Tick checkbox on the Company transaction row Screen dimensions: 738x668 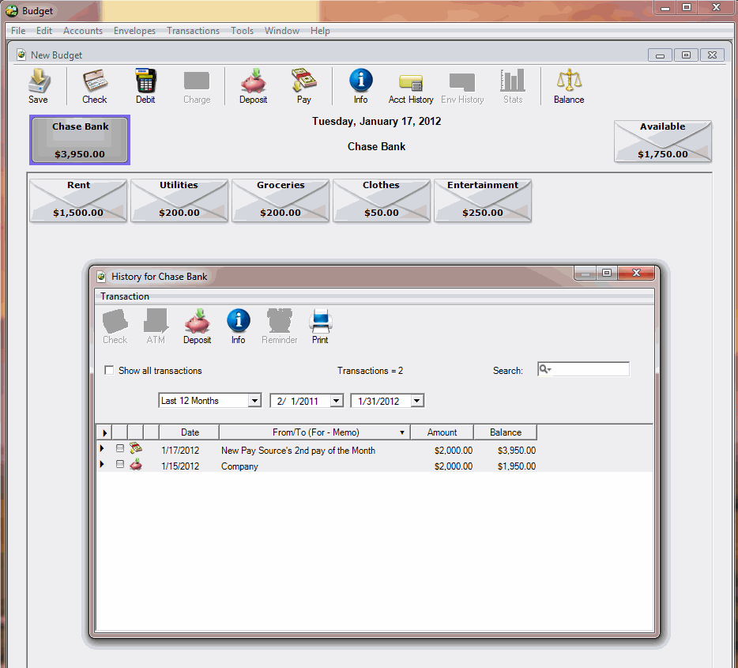[120, 465]
